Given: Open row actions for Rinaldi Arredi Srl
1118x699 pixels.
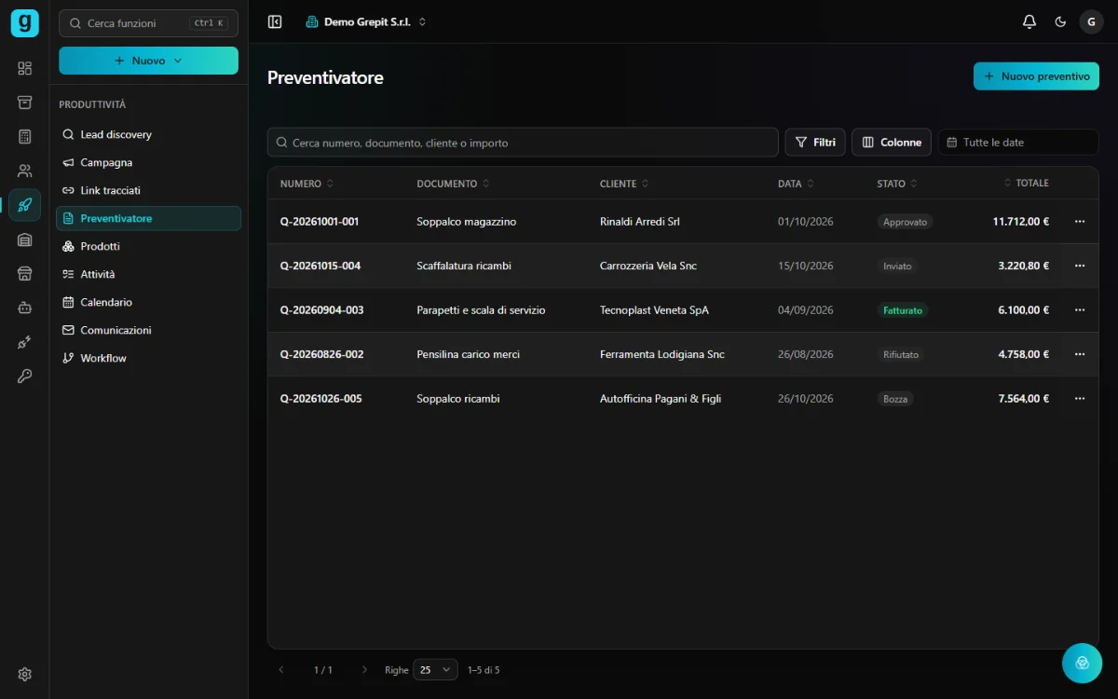Looking at the screenshot, I should (1080, 222).
